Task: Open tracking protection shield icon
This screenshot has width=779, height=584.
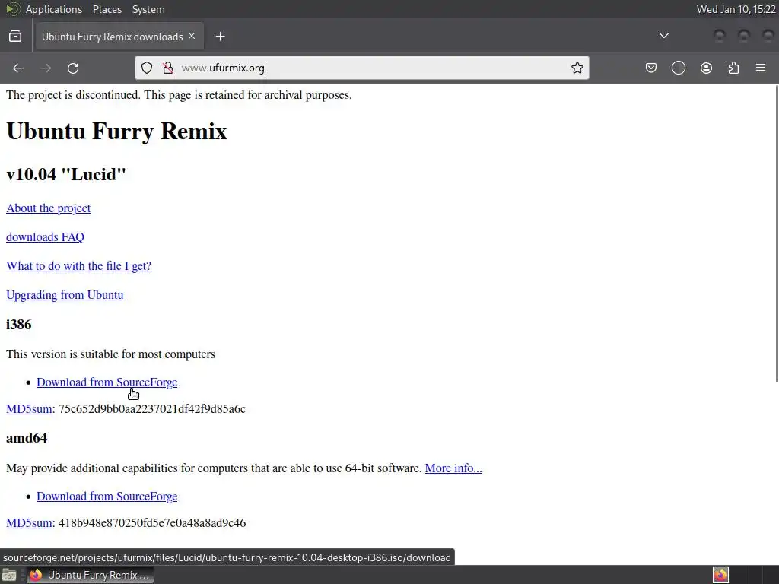Action: (147, 68)
